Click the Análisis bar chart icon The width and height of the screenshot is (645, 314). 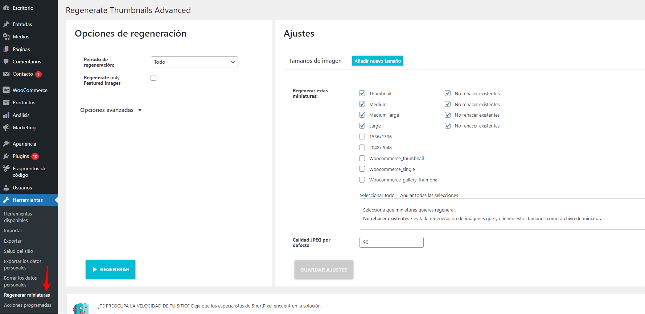click(6, 115)
